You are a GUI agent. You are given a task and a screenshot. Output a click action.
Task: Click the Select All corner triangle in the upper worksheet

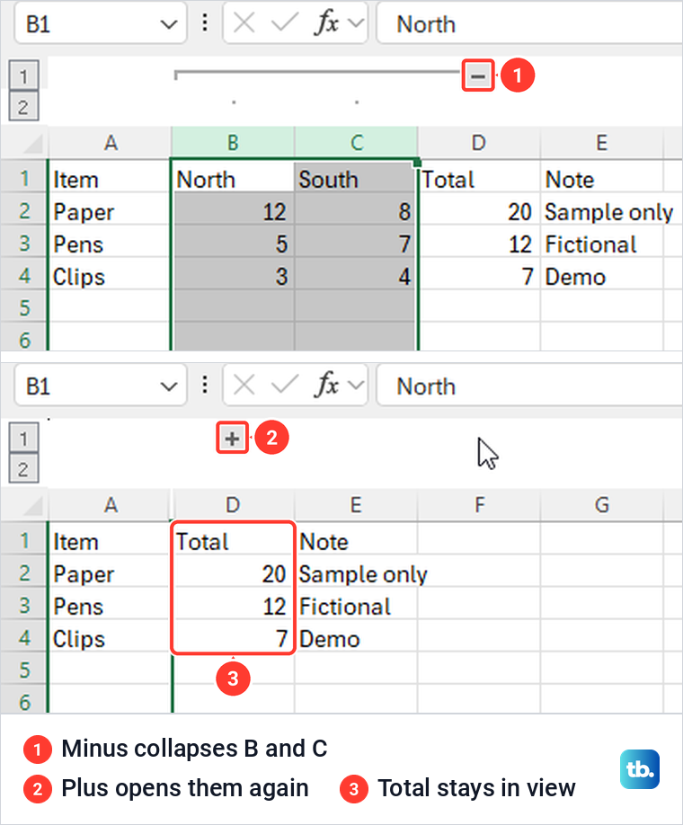pyautogui.click(x=32, y=143)
